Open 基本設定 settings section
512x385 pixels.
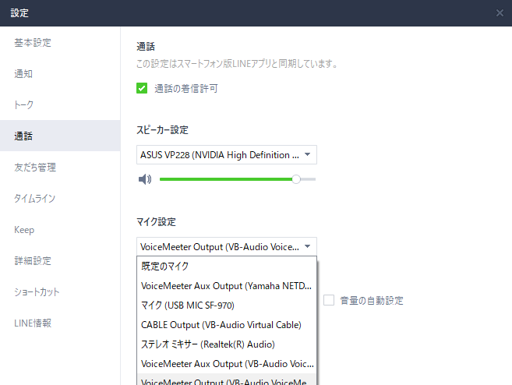[60, 42]
